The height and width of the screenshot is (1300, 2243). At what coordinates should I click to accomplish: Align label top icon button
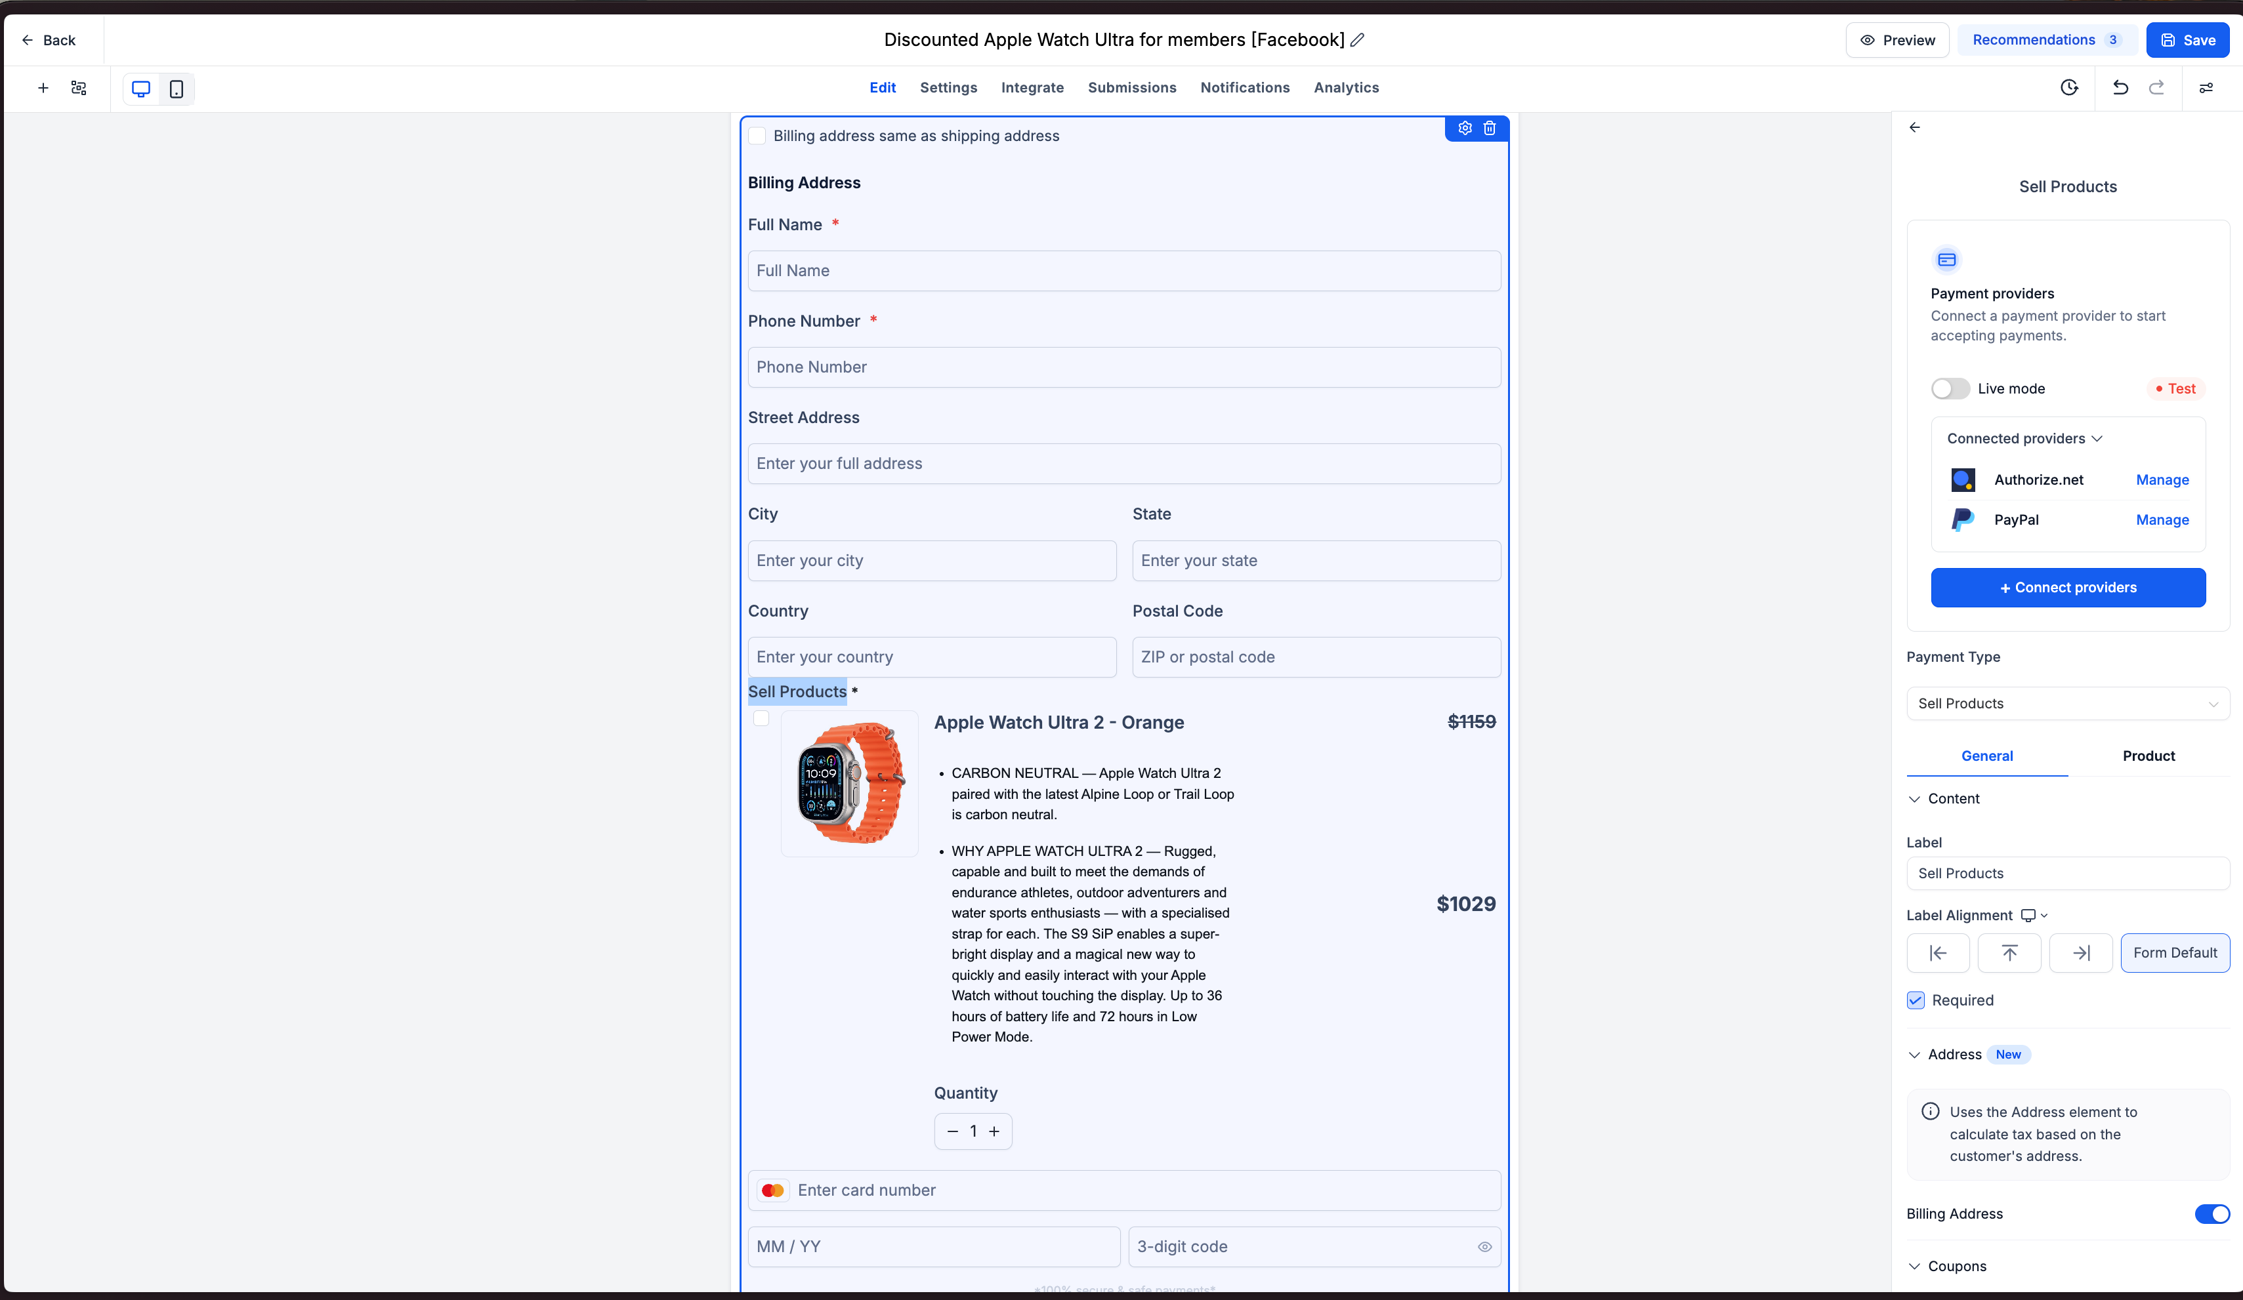pos(2009,953)
